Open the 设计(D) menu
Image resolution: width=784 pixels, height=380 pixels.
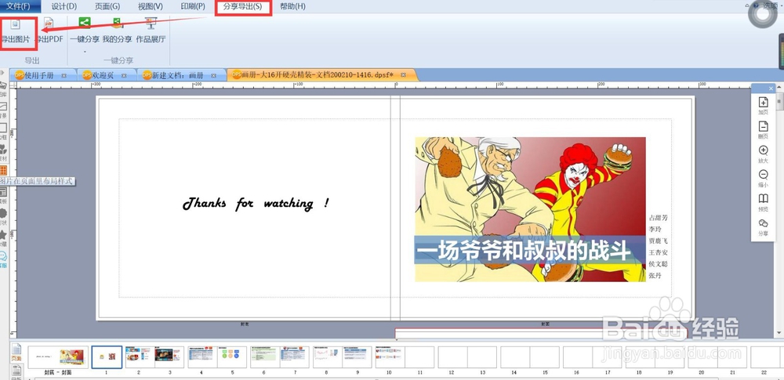(x=64, y=6)
